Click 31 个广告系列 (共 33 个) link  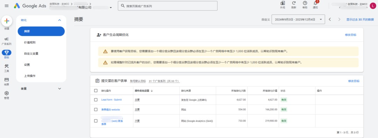pyautogui.click(x=164, y=81)
